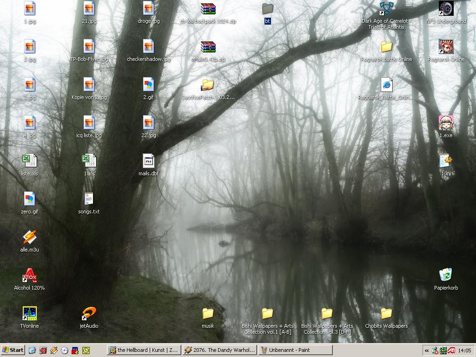Click the ATI icon in system tray

pyautogui.click(x=451, y=350)
